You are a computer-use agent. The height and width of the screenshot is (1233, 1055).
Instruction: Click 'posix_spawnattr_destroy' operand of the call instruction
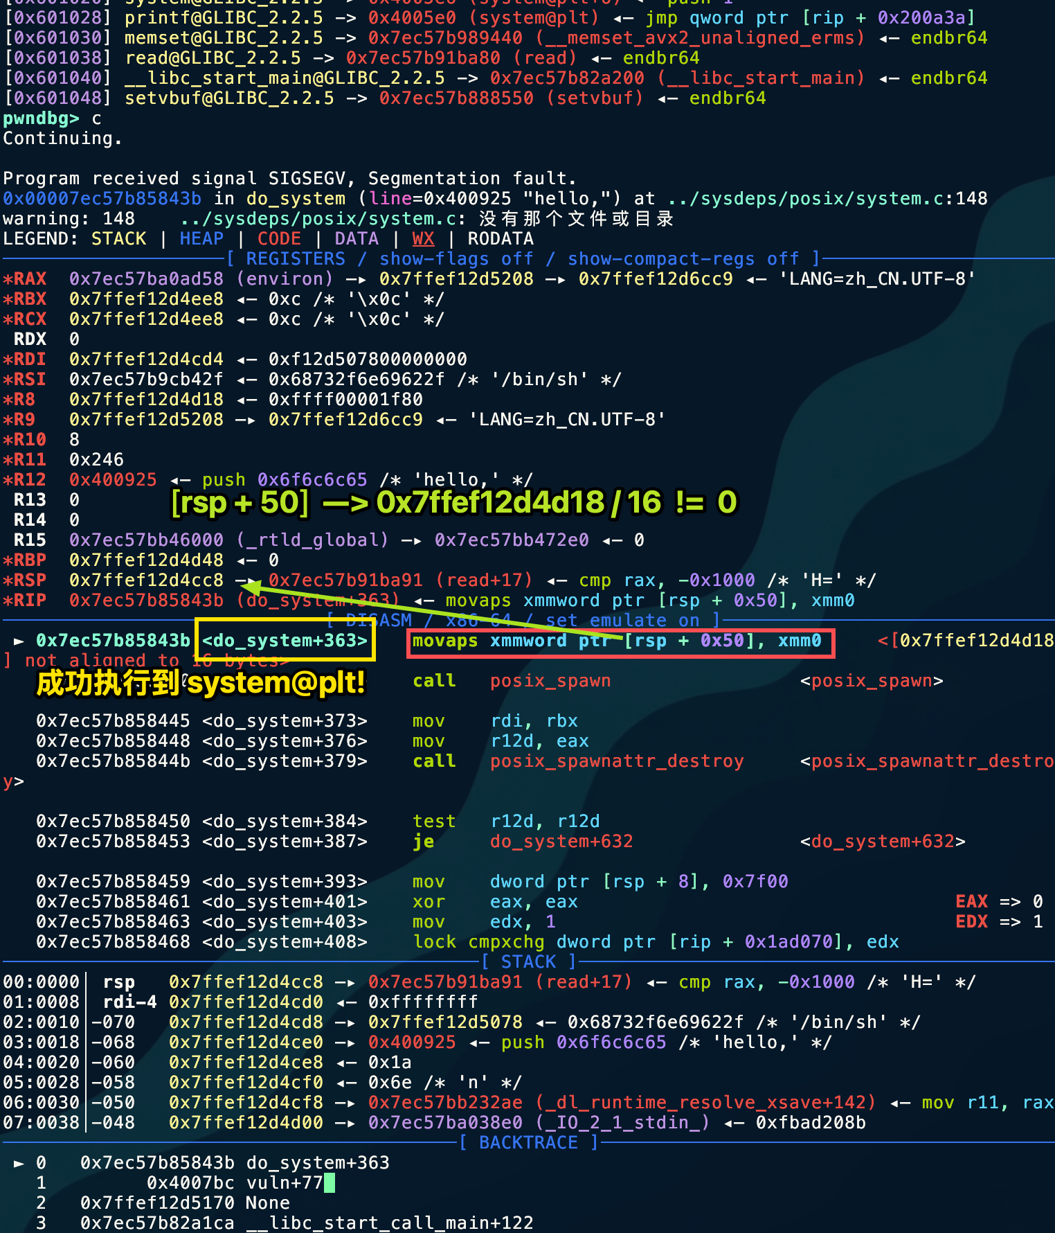pyautogui.click(x=617, y=761)
